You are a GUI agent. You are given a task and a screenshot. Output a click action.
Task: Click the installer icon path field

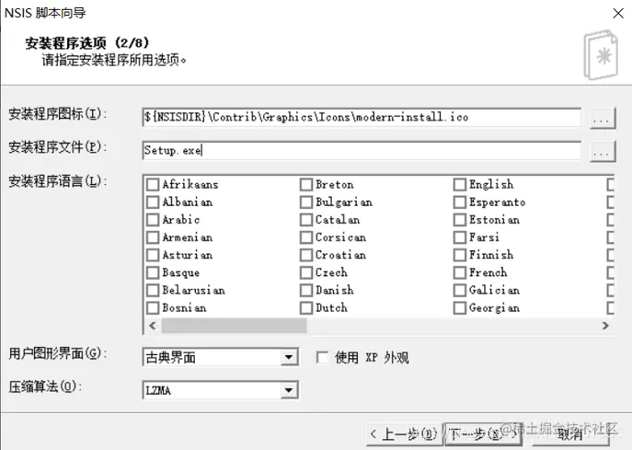[362, 118]
